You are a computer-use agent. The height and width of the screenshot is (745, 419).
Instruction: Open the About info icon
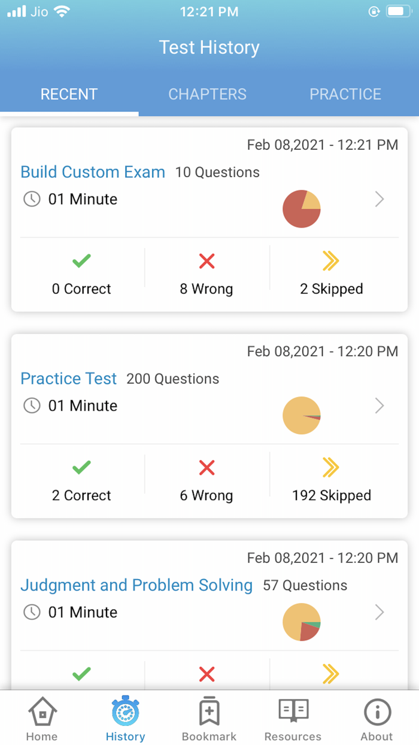tap(377, 713)
